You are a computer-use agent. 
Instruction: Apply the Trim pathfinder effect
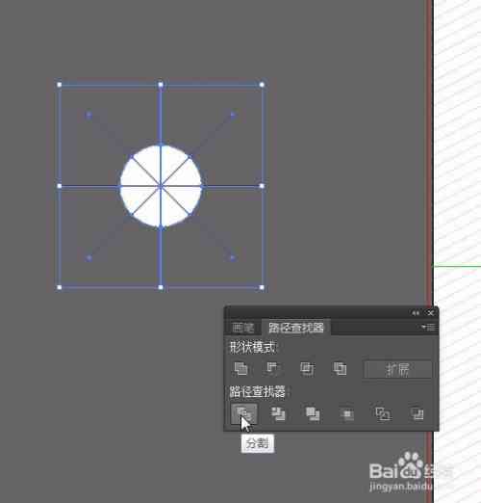[278, 414]
